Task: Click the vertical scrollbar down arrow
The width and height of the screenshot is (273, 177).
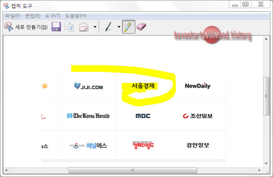Action: click(266, 163)
